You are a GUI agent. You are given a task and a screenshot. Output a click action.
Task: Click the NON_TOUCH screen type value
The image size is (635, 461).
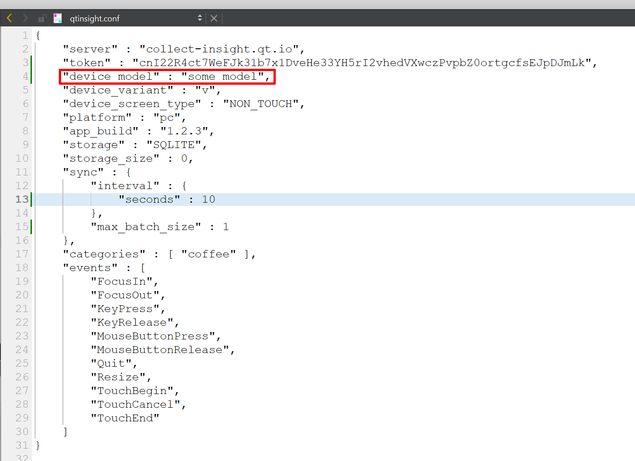tap(261, 104)
